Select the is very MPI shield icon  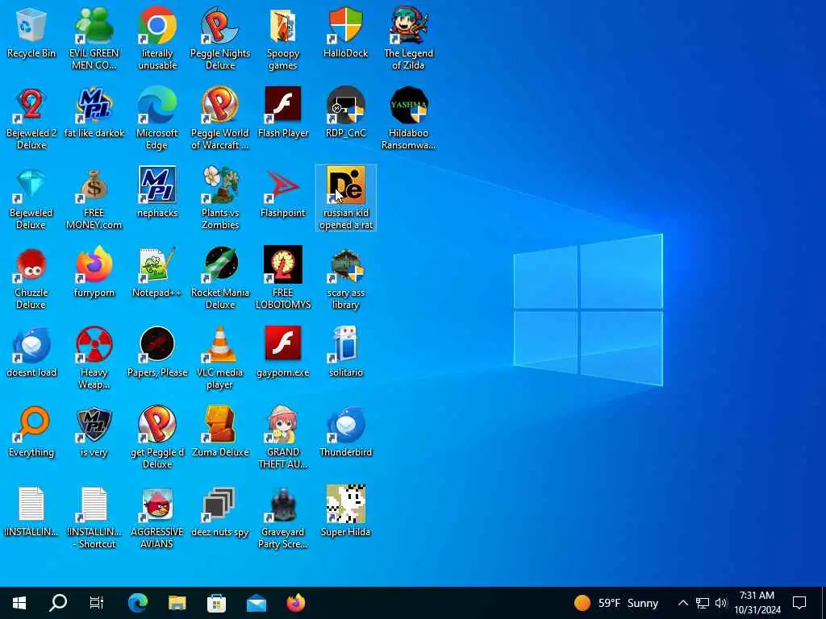pos(94,424)
